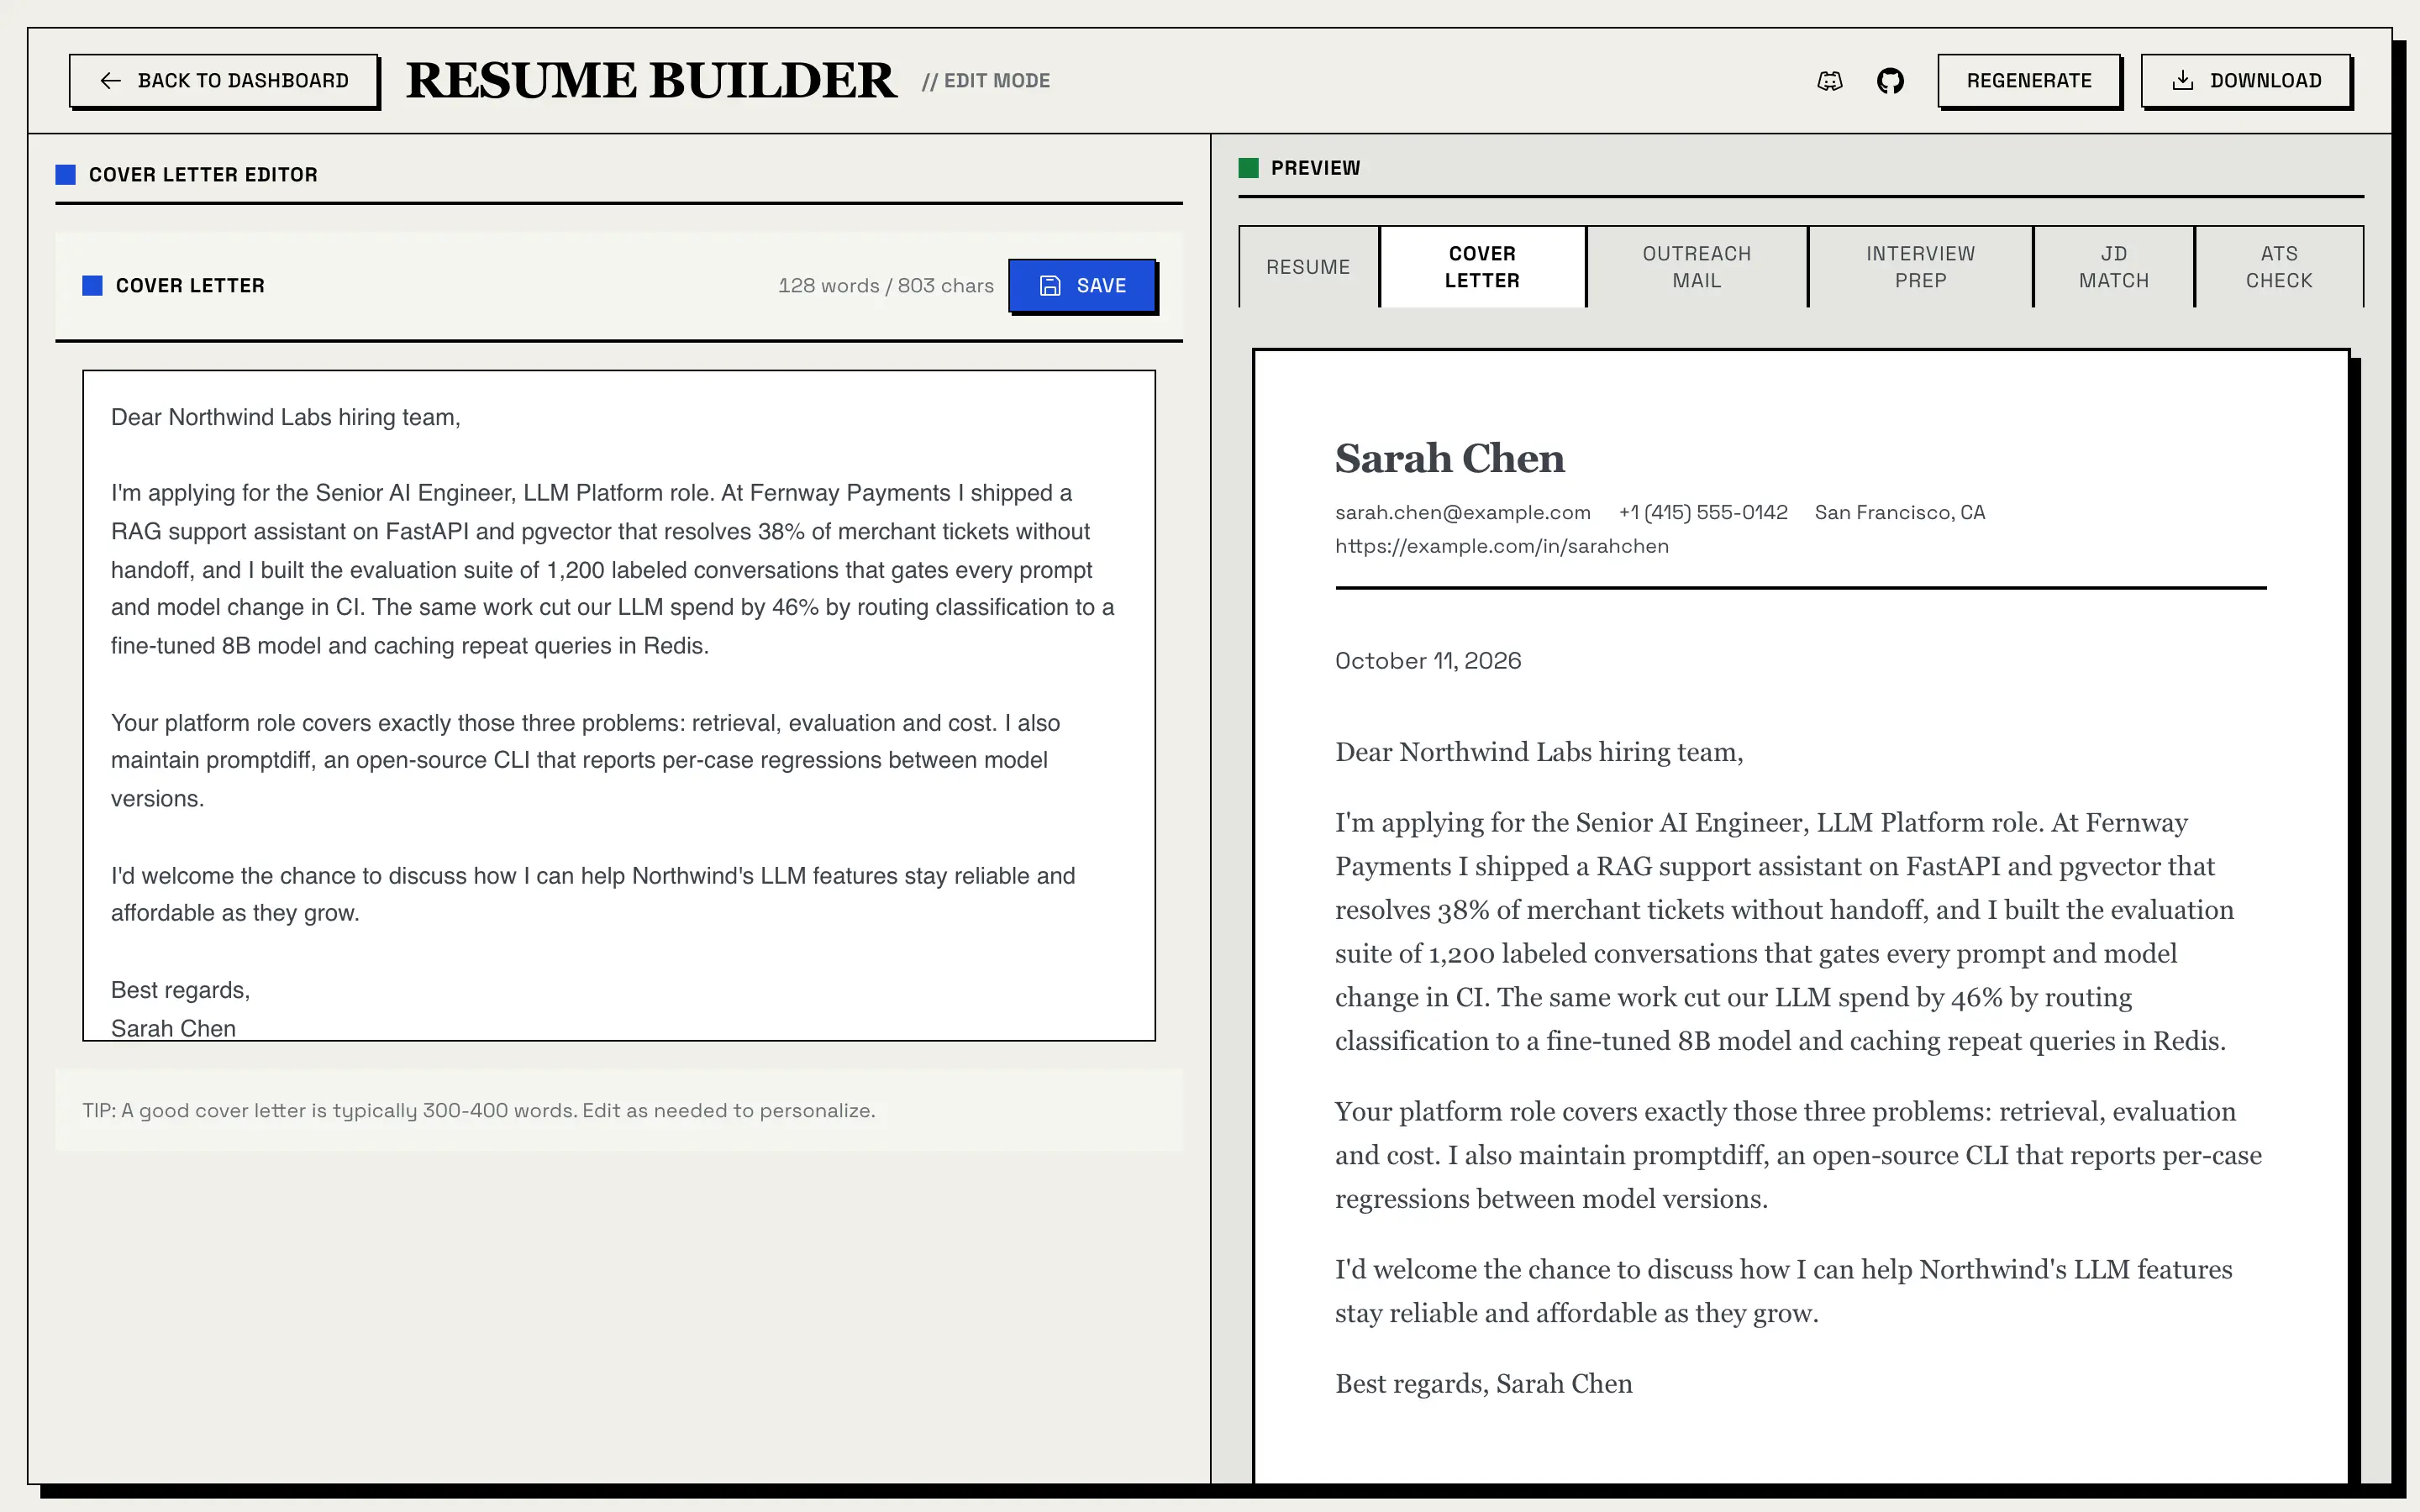Click the TIP text below the editor

(x=479, y=1111)
